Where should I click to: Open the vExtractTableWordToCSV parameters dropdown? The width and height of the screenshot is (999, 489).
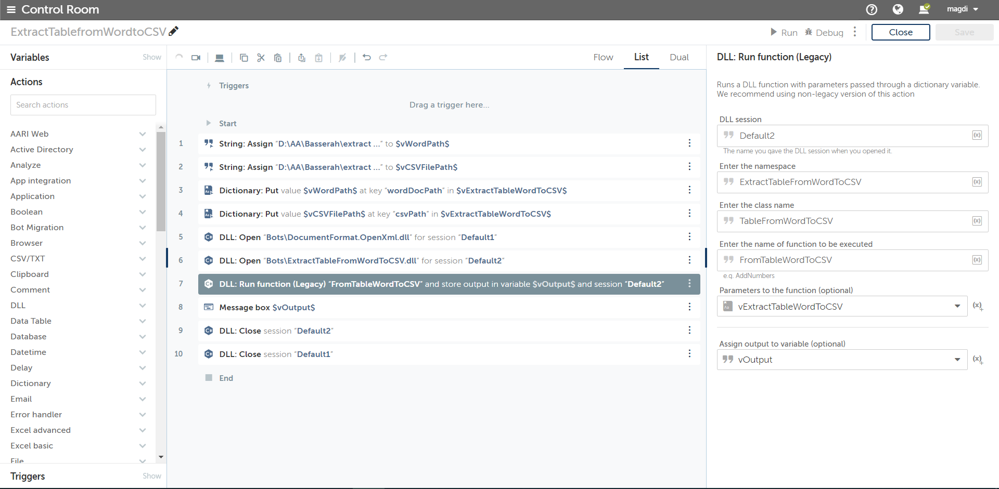pos(957,307)
